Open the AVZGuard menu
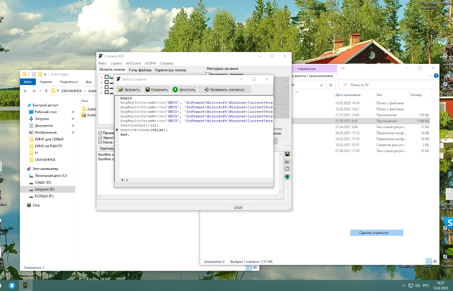 (x=133, y=63)
